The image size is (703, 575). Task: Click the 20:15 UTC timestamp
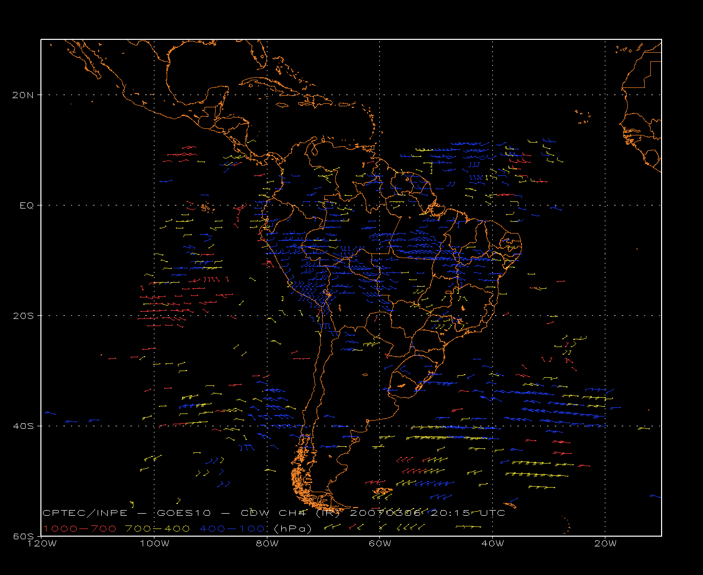click(468, 513)
